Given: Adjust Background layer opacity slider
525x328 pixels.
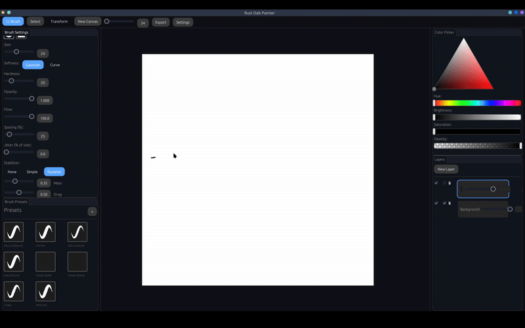Looking at the screenshot, I should click(x=497, y=209).
